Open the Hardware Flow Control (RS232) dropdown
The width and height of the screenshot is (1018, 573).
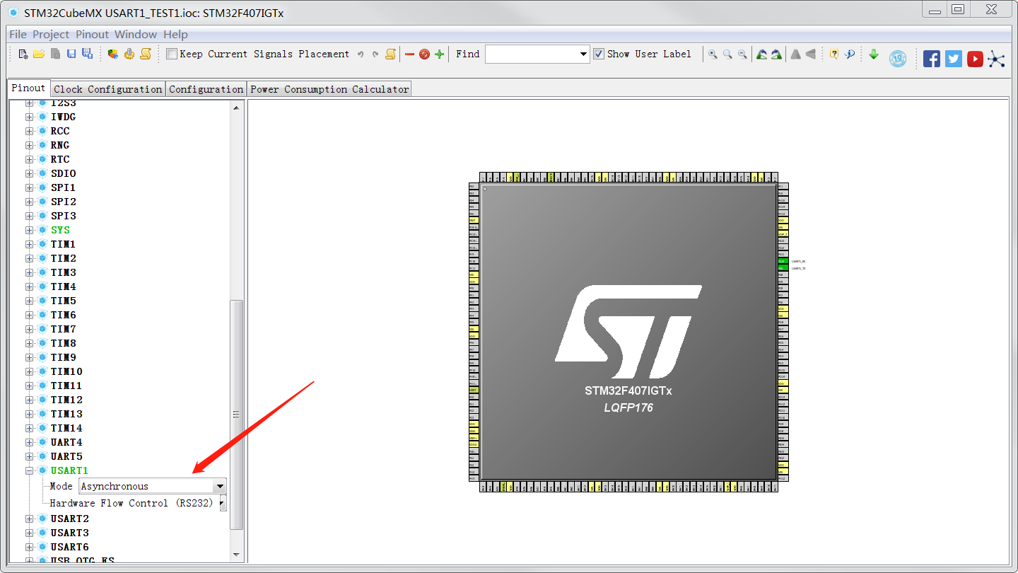tap(223, 503)
